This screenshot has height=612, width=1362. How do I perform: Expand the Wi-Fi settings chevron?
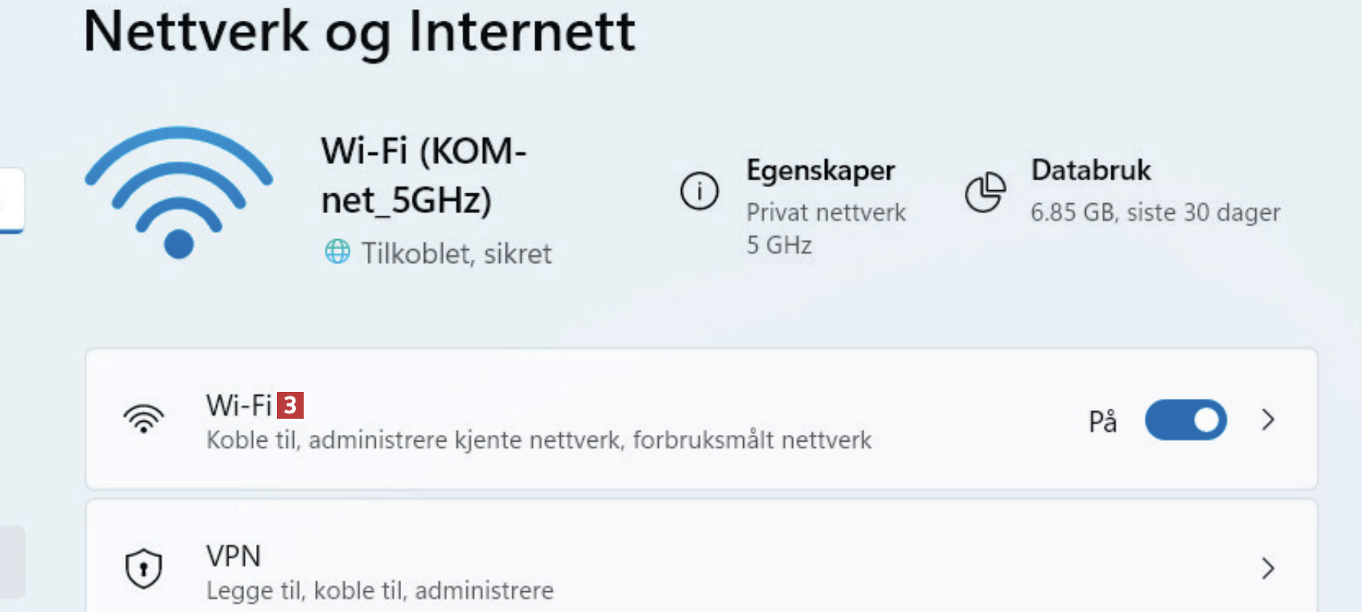coord(1268,420)
